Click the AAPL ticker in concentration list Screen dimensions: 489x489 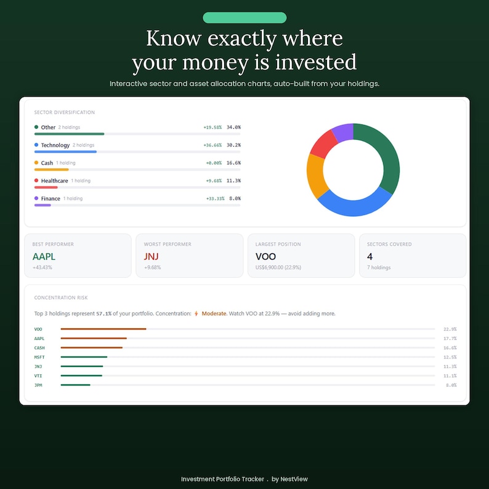[x=39, y=338]
